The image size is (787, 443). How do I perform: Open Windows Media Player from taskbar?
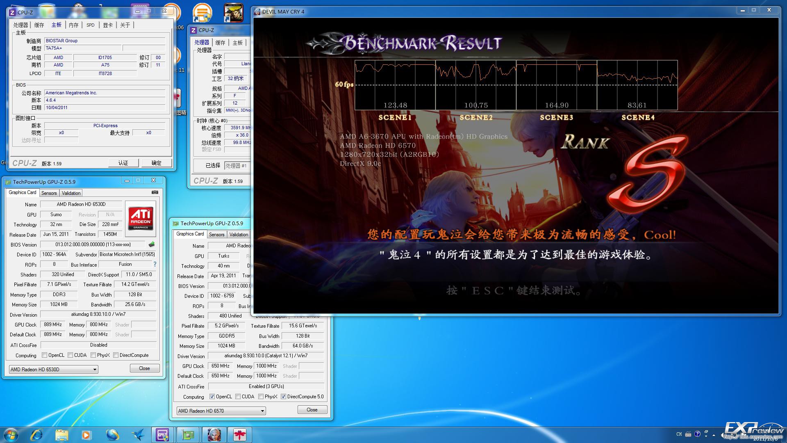86,434
